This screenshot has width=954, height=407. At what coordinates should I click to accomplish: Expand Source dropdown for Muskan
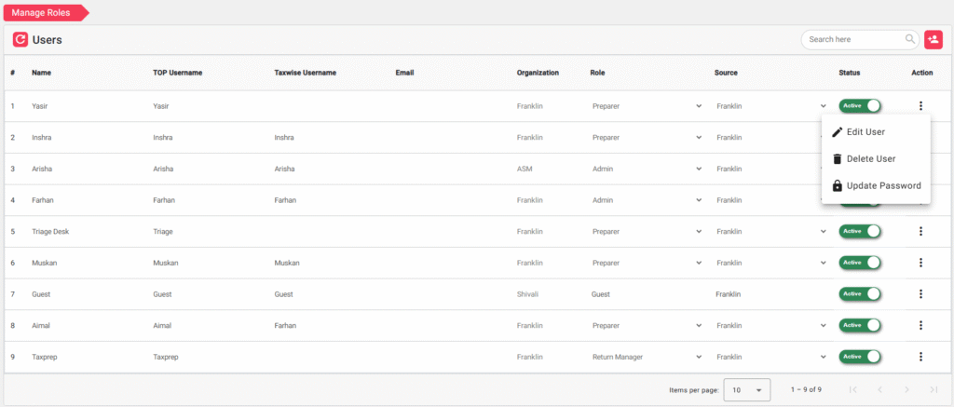tap(823, 263)
